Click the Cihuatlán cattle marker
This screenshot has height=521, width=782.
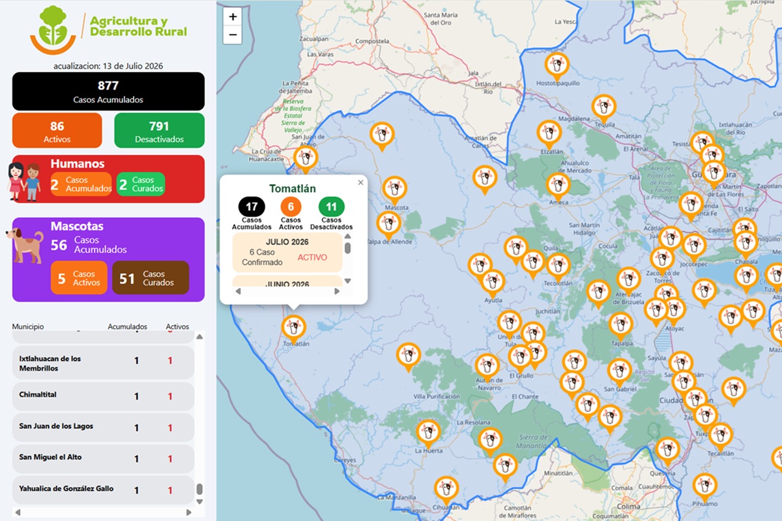tap(446, 489)
